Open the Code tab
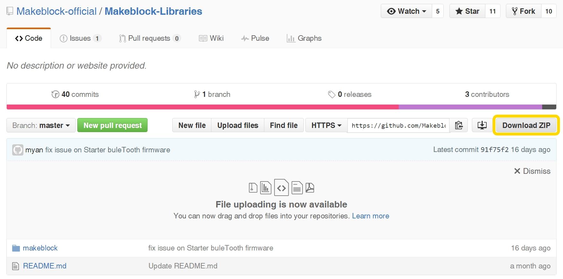The width and height of the screenshot is (563, 279). pyautogui.click(x=29, y=38)
